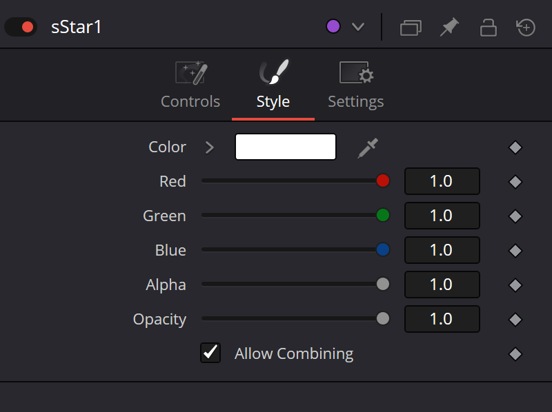Add keyframe for Allow Combining

(x=515, y=354)
